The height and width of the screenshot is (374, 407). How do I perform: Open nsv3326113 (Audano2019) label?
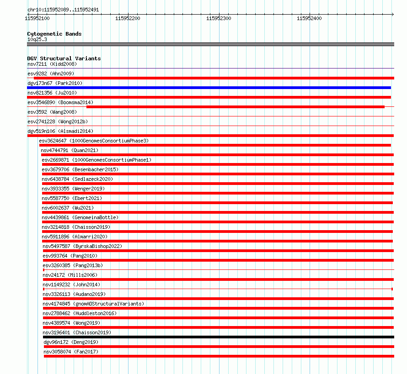click(x=74, y=294)
